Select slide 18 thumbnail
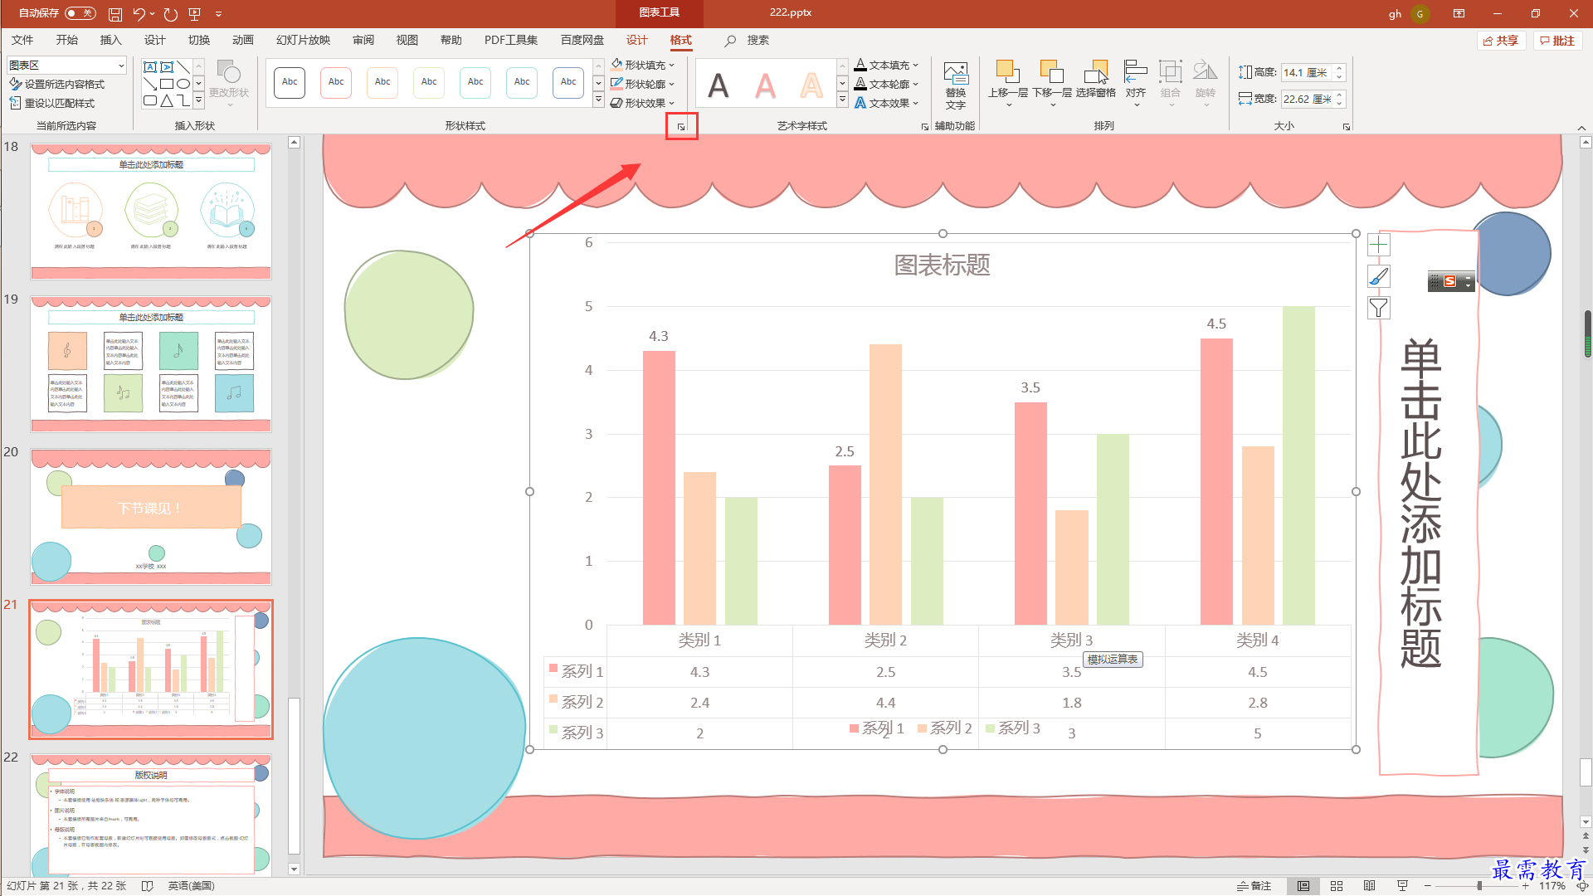The width and height of the screenshot is (1593, 896). point(151,212)
